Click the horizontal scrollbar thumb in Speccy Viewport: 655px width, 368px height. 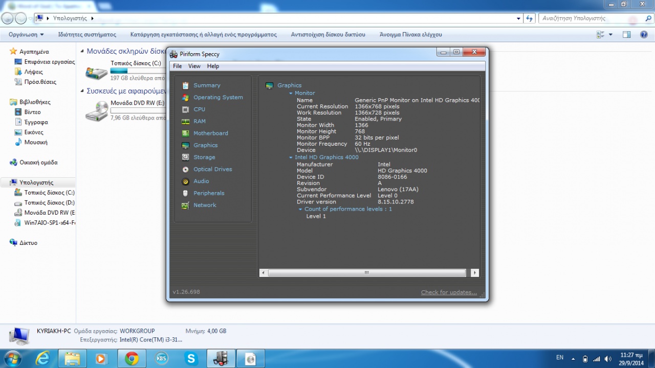[x=367, y=273]
